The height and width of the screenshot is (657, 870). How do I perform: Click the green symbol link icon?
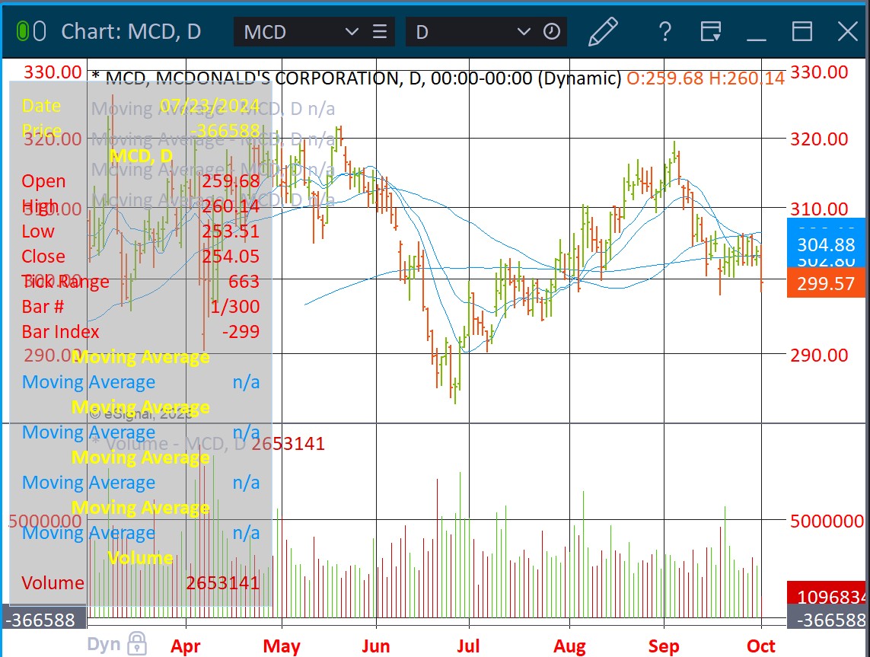pos(22,31)
